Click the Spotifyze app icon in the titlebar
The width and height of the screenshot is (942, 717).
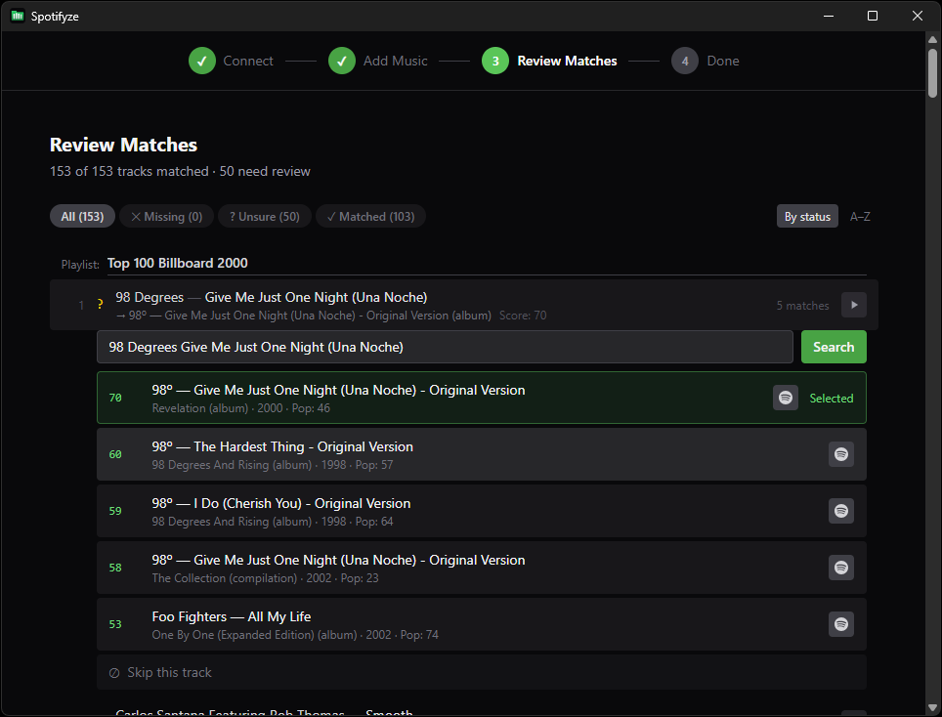[x=17, y=16]
